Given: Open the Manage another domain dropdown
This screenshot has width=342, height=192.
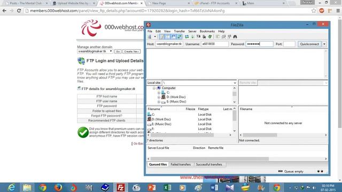Looking at the screenshot, I should point(95,51).
